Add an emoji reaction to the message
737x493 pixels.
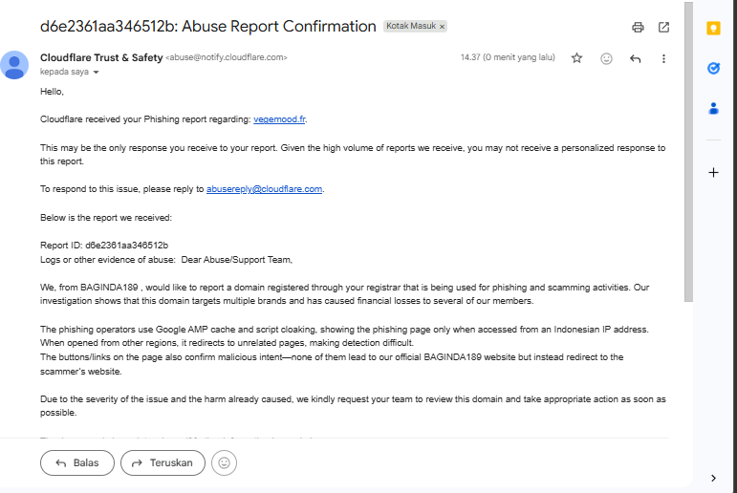[x=606, y=58]
